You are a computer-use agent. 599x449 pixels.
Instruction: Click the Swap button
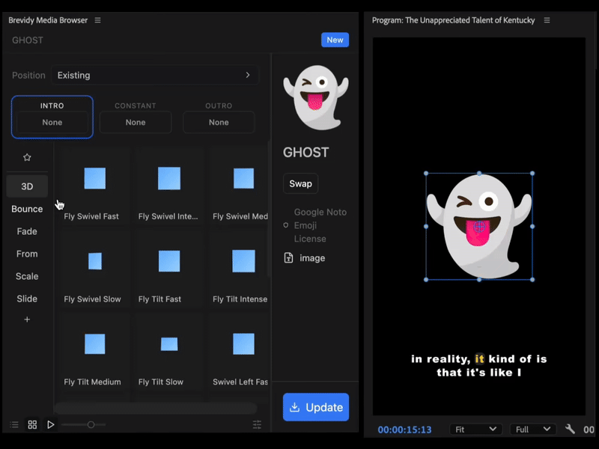[x=301, y=183]
